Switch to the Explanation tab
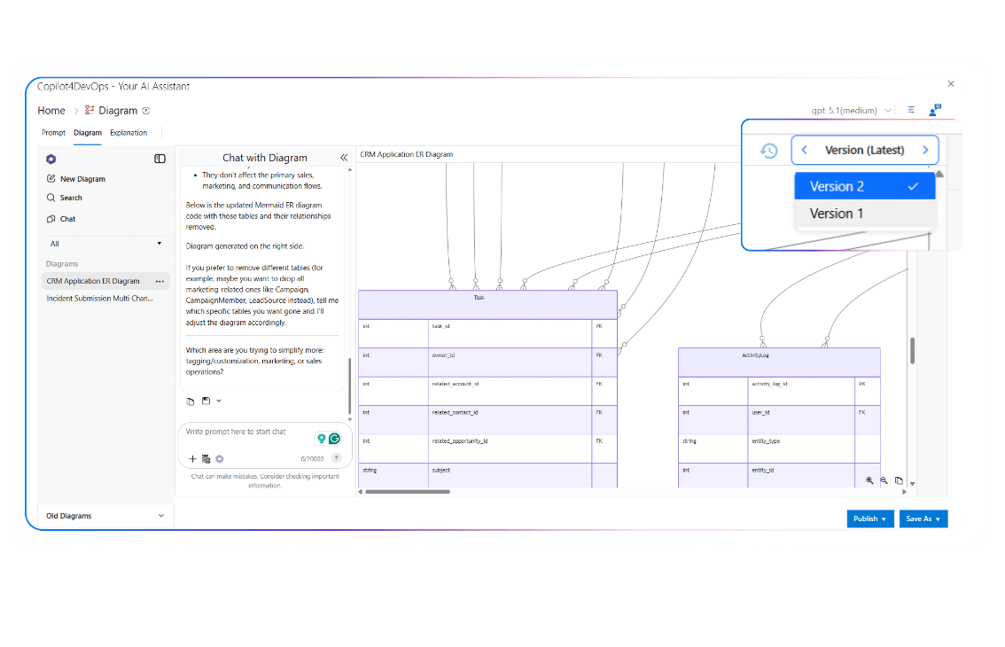The width and height of the screenshot is (1005, 647). 129,133
